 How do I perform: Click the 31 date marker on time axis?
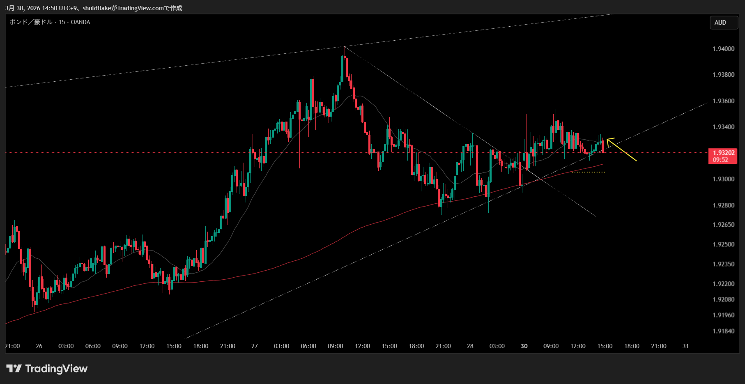click(x=685, y=346)
